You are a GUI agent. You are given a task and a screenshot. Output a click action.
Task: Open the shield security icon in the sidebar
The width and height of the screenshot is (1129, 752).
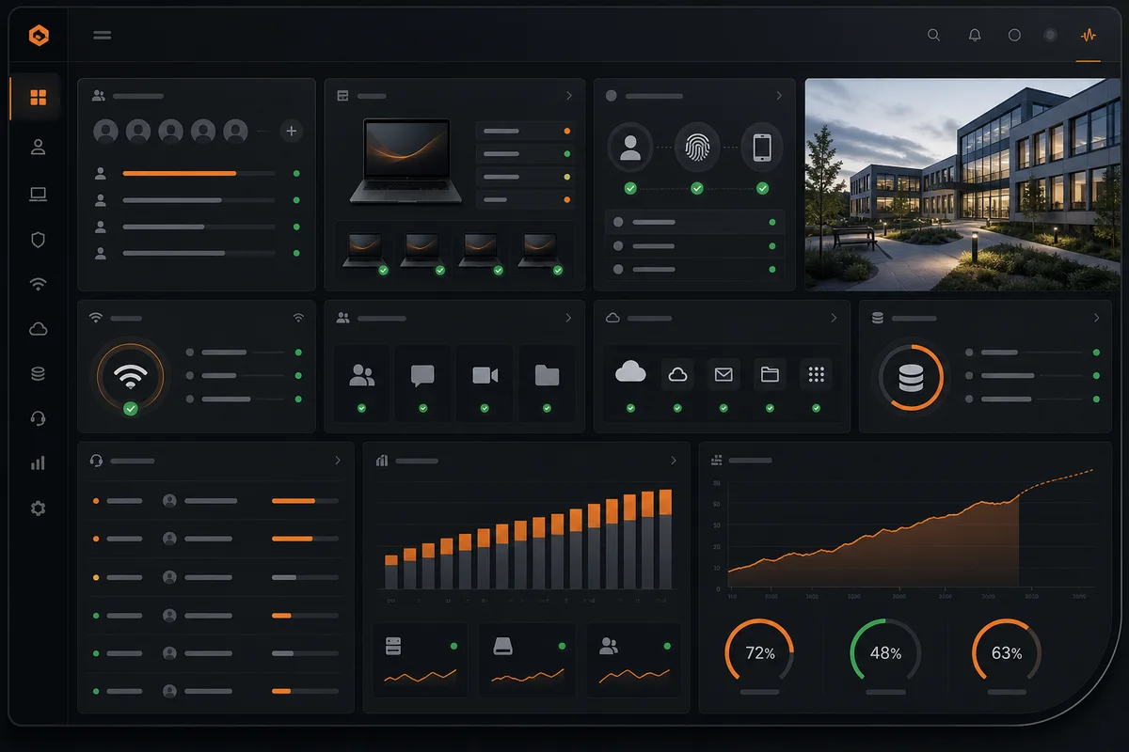[38, 240]
